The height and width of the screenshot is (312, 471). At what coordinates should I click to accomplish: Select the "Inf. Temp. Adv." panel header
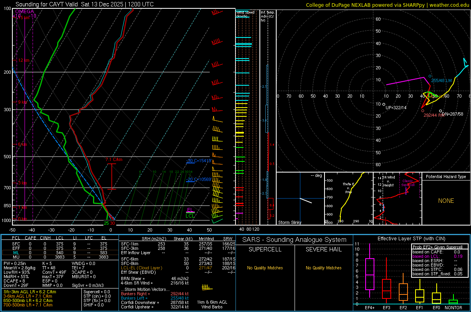pyautogui.click(x=267, y=16)
